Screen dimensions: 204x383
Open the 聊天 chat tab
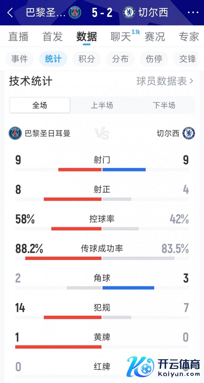point(120,37)
